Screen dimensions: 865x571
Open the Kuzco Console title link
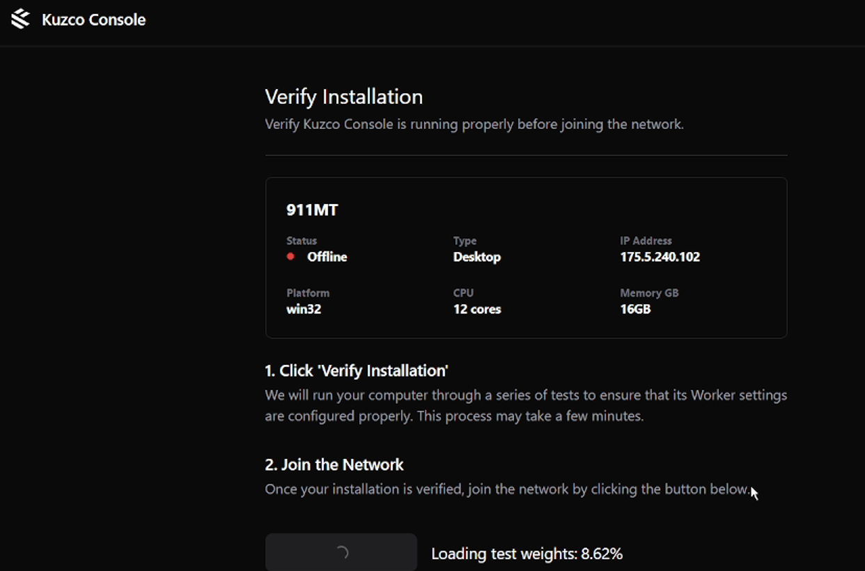[93, 19]
